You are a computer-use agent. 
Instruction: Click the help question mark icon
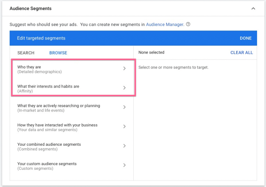[x=188, y=24]
